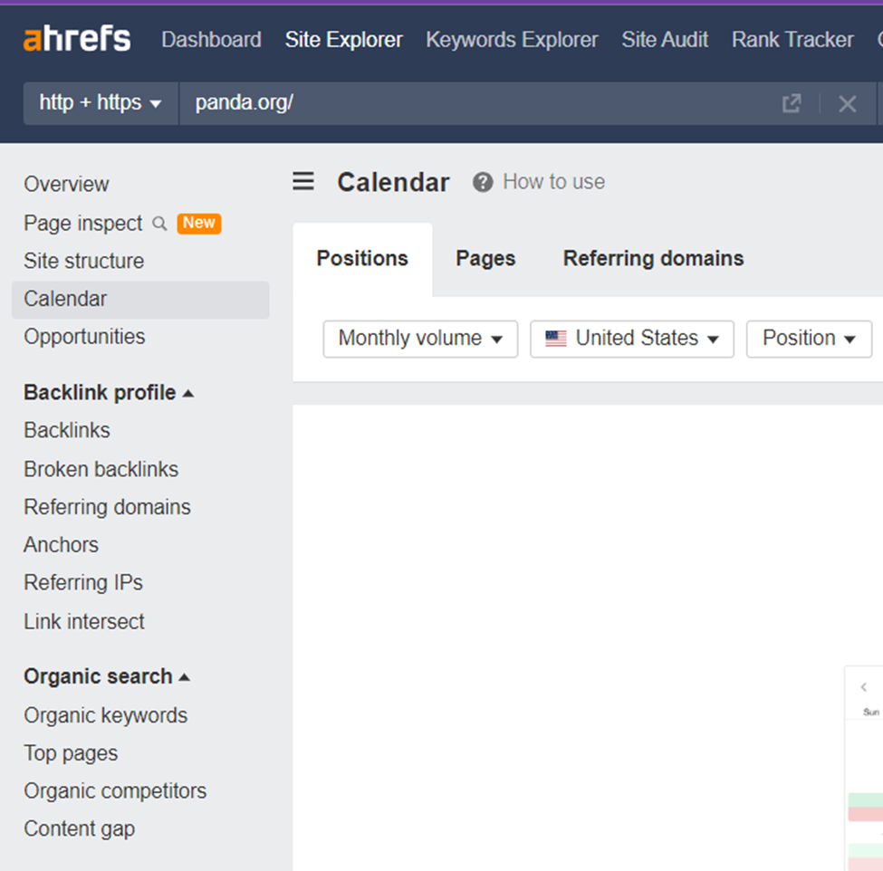Image resolution: width=883 pixels, height=871 pixels.
Task: Open Keywords Explorer
Action: click(512, 40)
